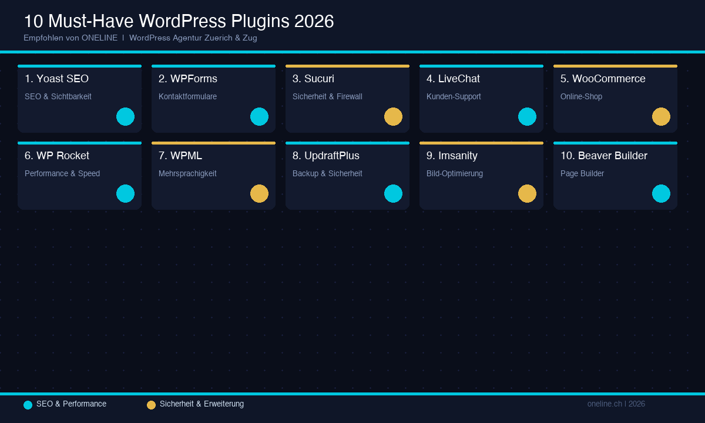Viewport: 705px width, 423px height.
Task: Click the cyan circle on Beaver Builder card
Action: click(661, 193)
